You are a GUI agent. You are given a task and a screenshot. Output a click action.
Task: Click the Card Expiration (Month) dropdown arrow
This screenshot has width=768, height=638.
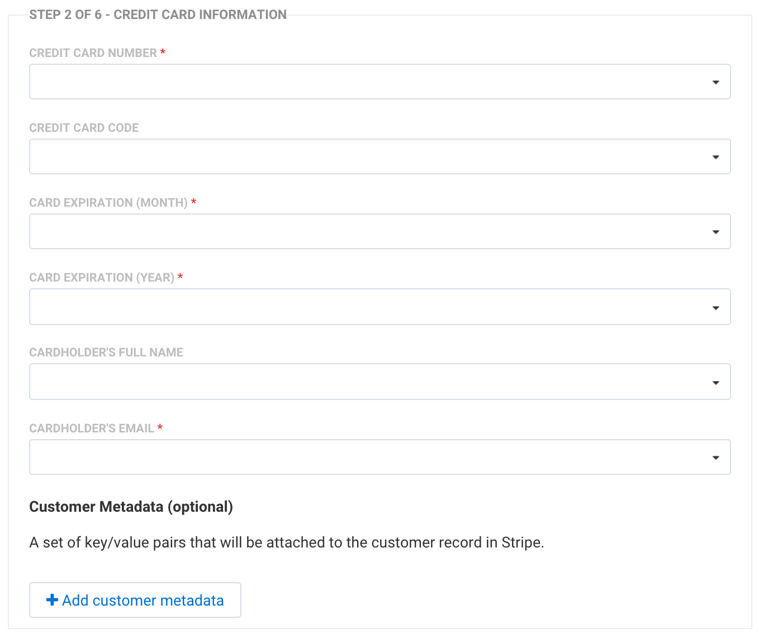(x=715, y=232)
